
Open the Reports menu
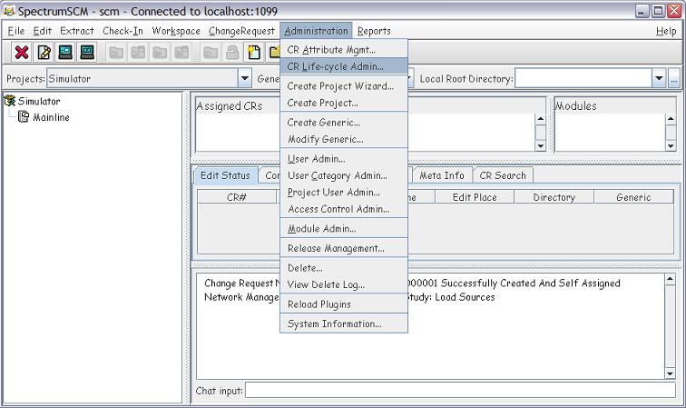(x=374, y=31)
